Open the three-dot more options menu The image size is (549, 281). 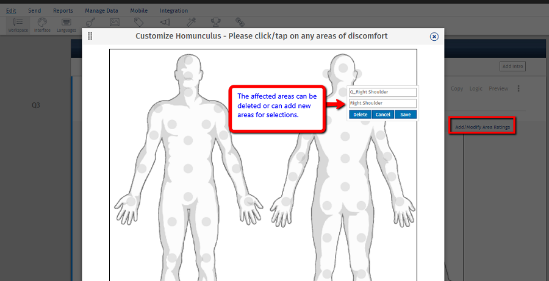pyautogui.click(x=518, y=88)
